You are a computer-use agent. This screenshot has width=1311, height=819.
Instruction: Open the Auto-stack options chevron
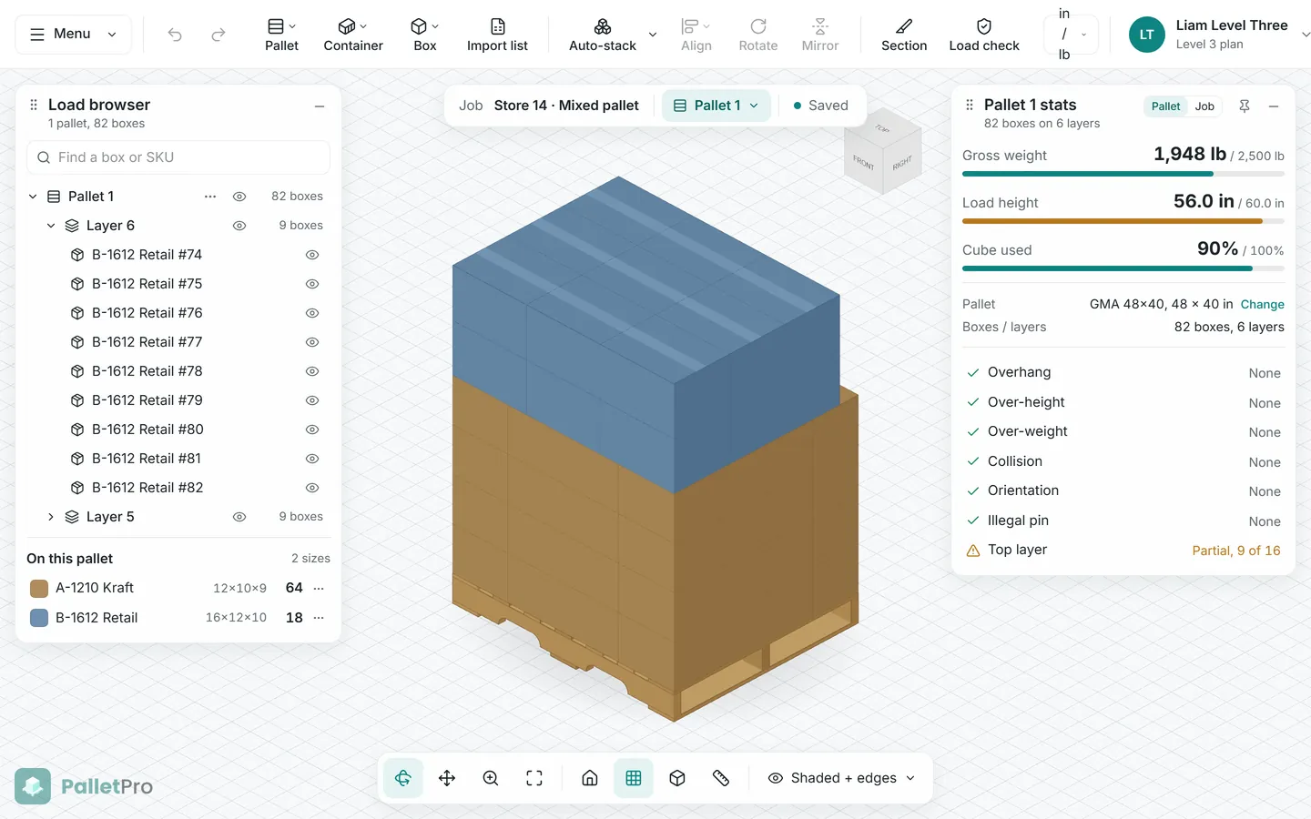pyautogui.click(x=653, y=35)
